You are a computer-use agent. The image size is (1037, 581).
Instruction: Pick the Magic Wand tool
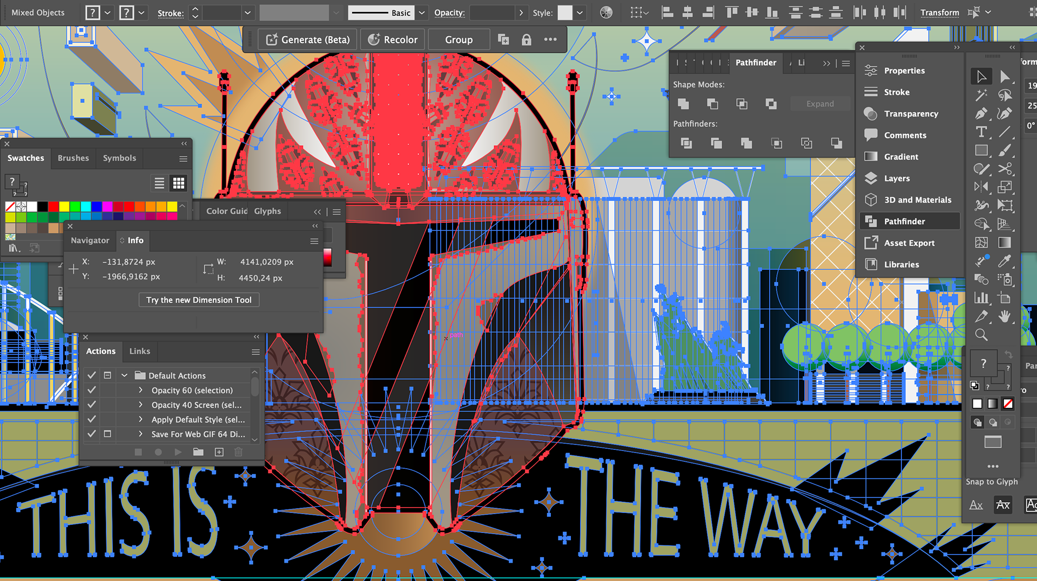(x=981, y=95)
